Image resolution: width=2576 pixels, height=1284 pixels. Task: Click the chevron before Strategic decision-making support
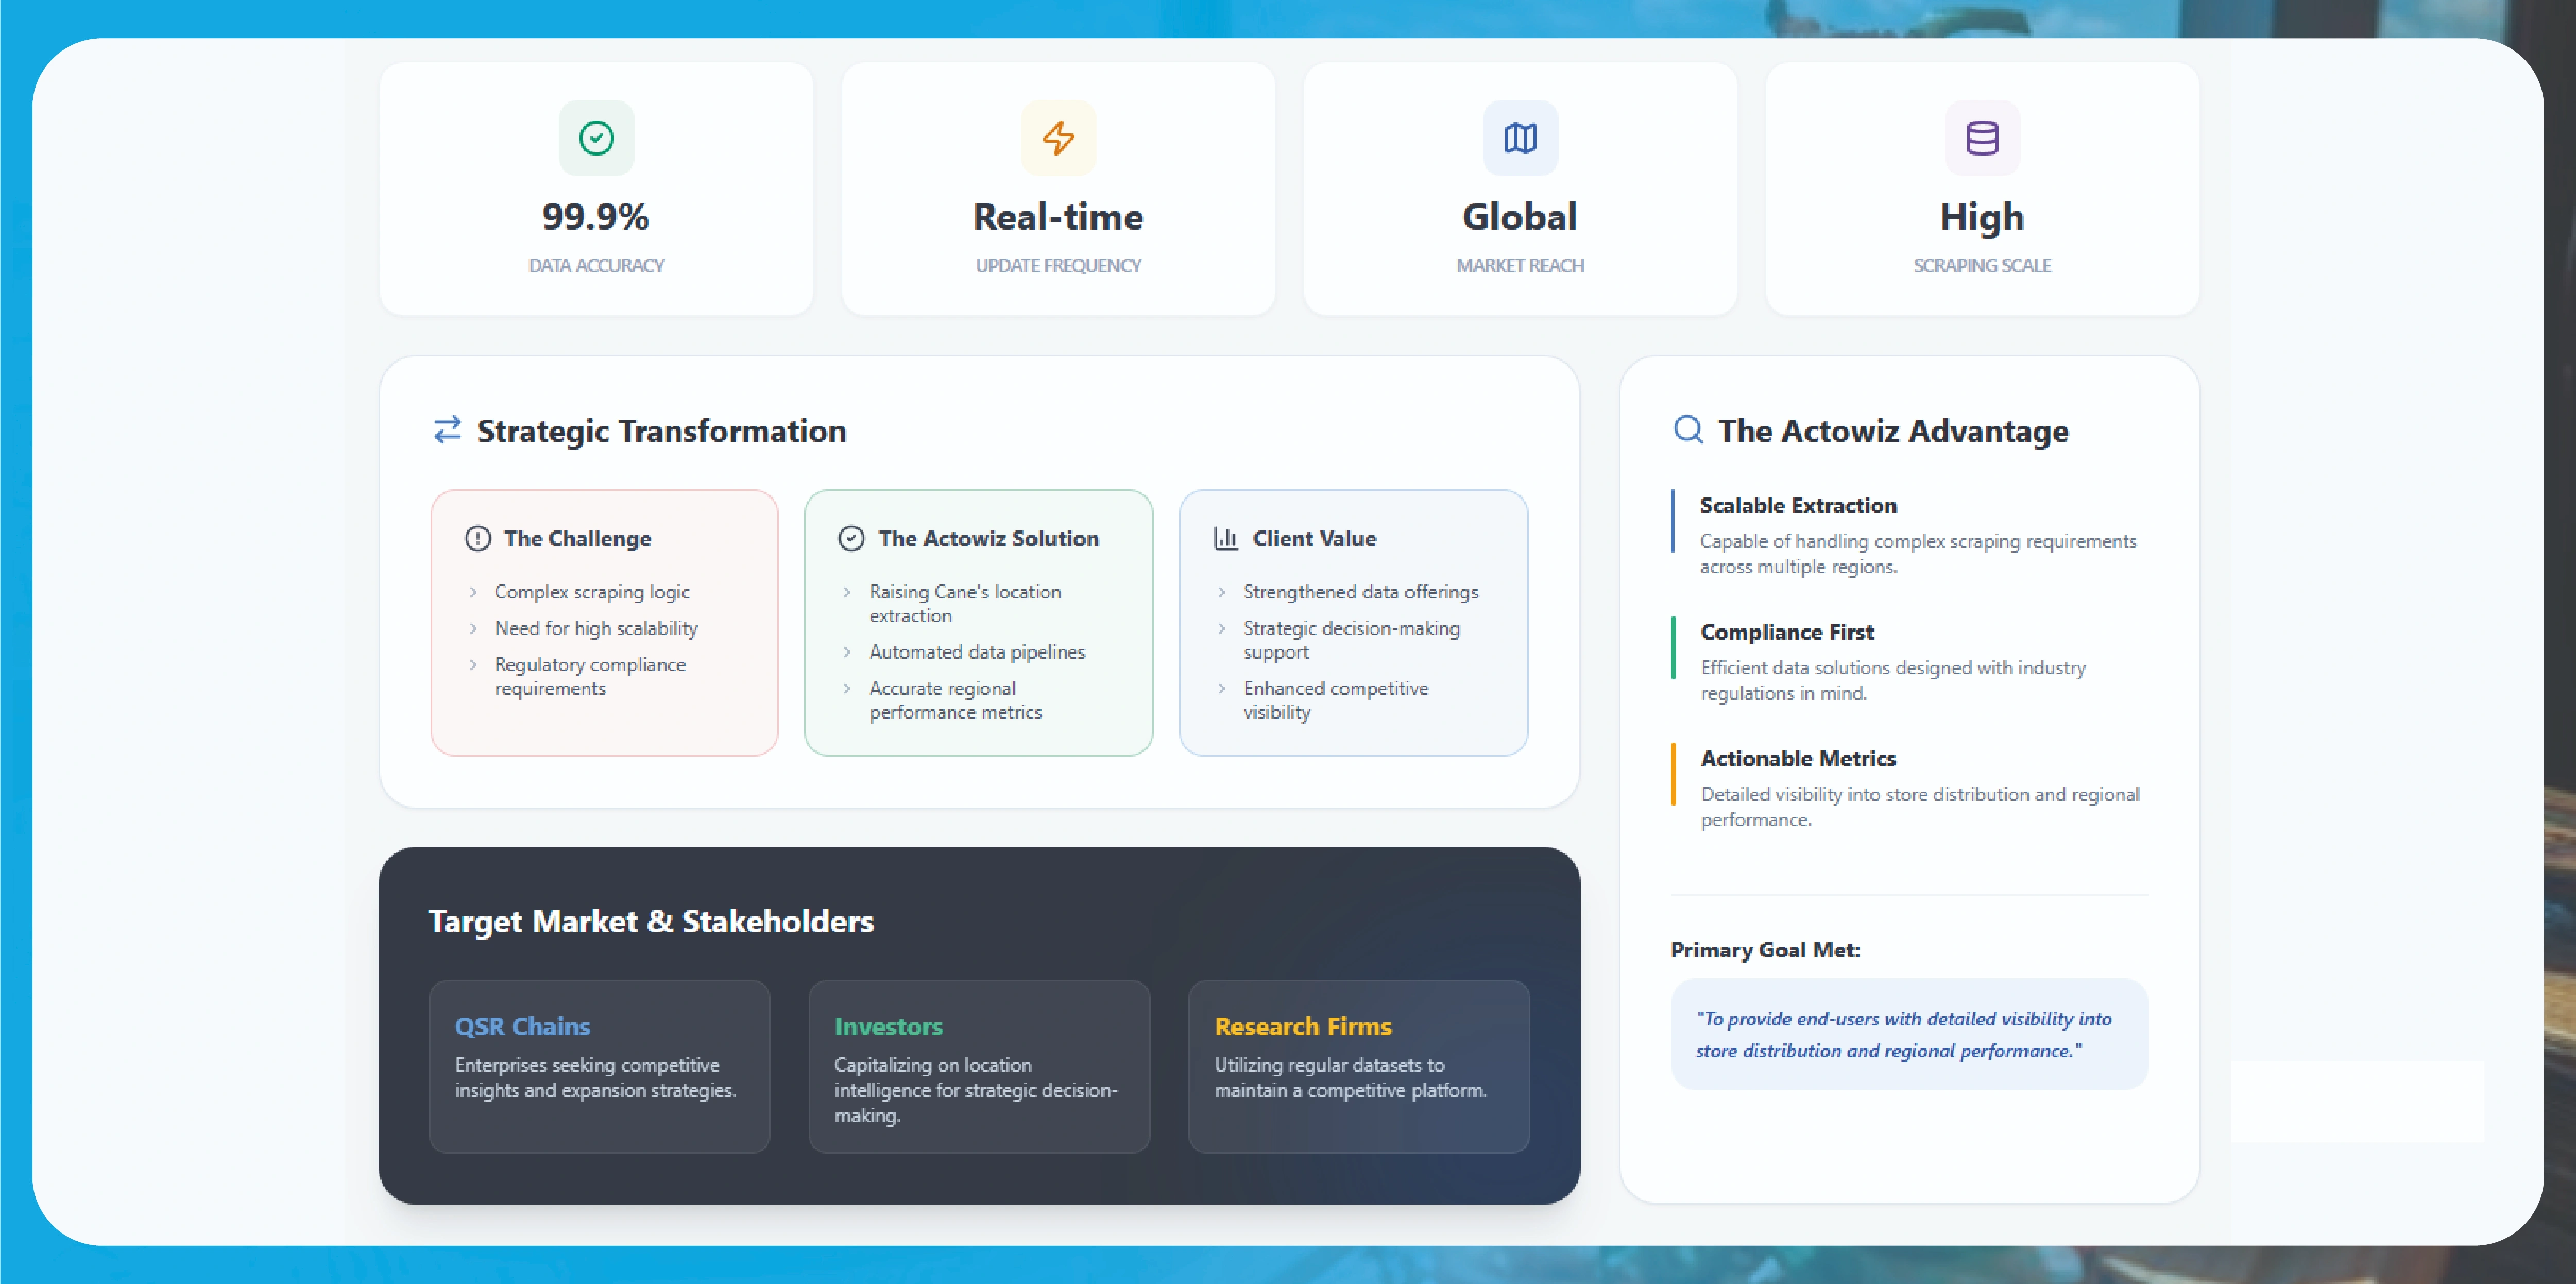[1221, 628]
